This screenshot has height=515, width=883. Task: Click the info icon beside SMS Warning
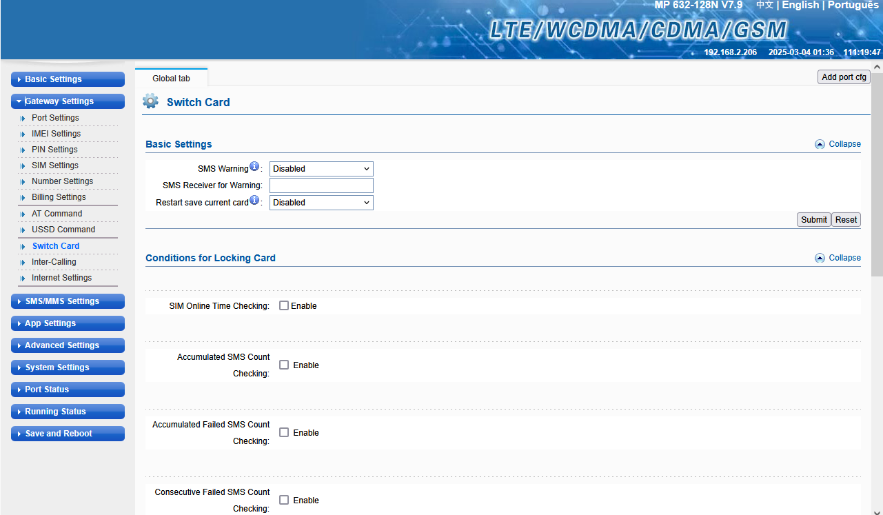click(x=254, y=167)
